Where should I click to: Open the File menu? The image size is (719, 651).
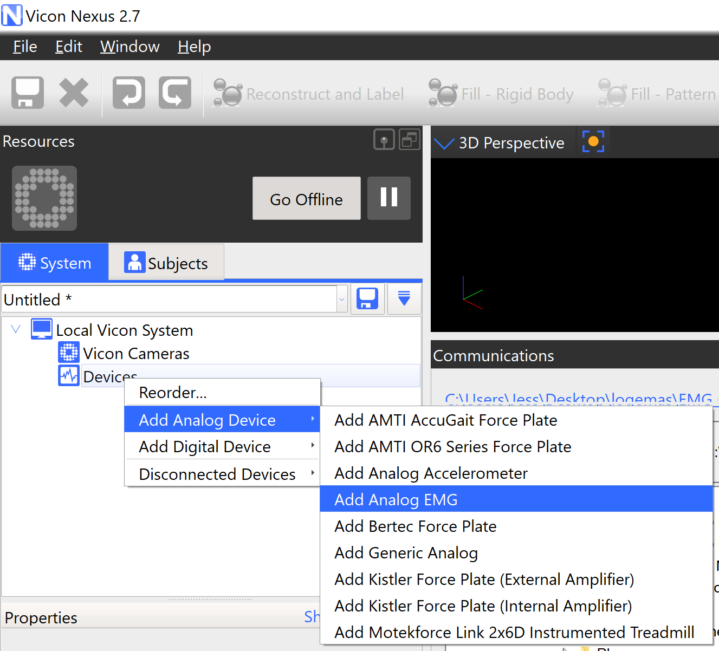click(x=25, y=47)
